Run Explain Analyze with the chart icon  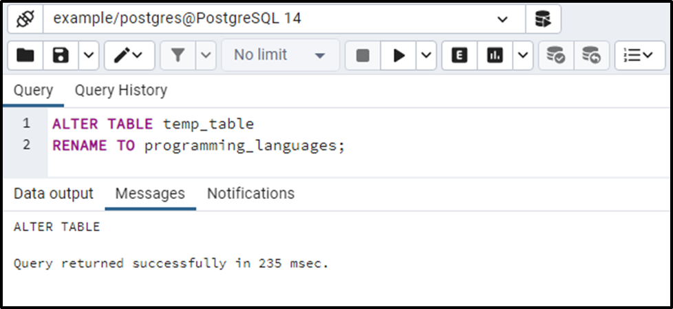coord(495,55)
